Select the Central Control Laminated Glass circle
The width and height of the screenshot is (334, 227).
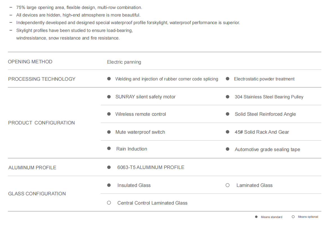click(109, 203)
